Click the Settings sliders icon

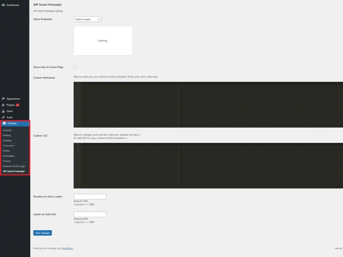click(4, 123)
